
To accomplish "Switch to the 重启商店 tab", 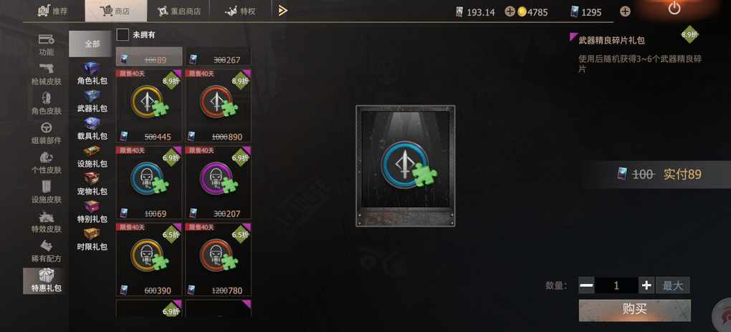I will pyautogui.click(x=178, y=11).
